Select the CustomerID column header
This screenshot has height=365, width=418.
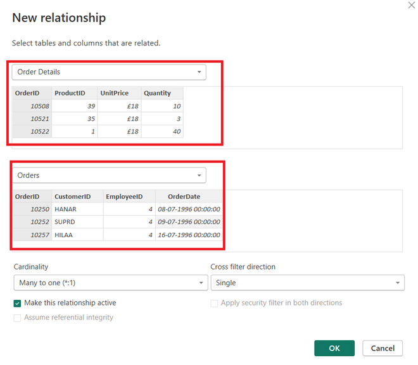point(73,197)
